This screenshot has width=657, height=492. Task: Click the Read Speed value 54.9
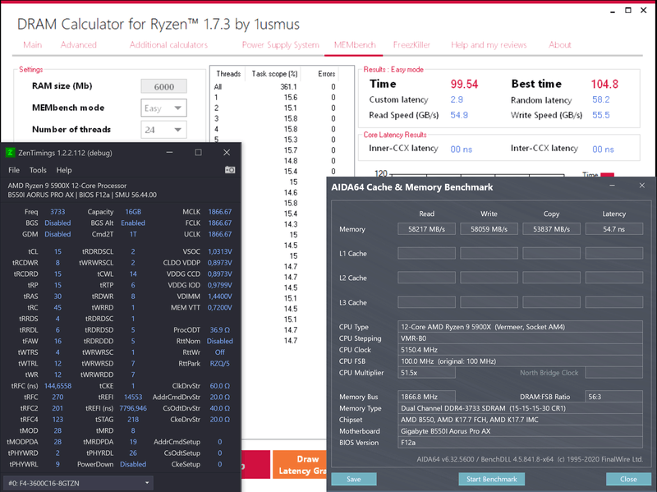pyautogui.click(x=459, y=115)
